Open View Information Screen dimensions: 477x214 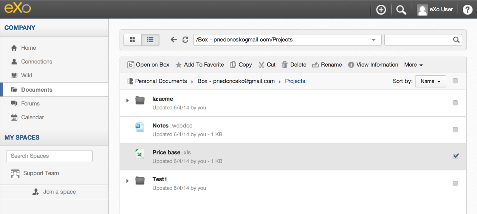(x=373, y=65)
